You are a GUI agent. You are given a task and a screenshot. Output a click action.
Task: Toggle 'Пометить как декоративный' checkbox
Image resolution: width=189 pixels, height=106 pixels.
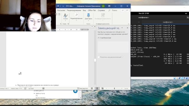99,57
